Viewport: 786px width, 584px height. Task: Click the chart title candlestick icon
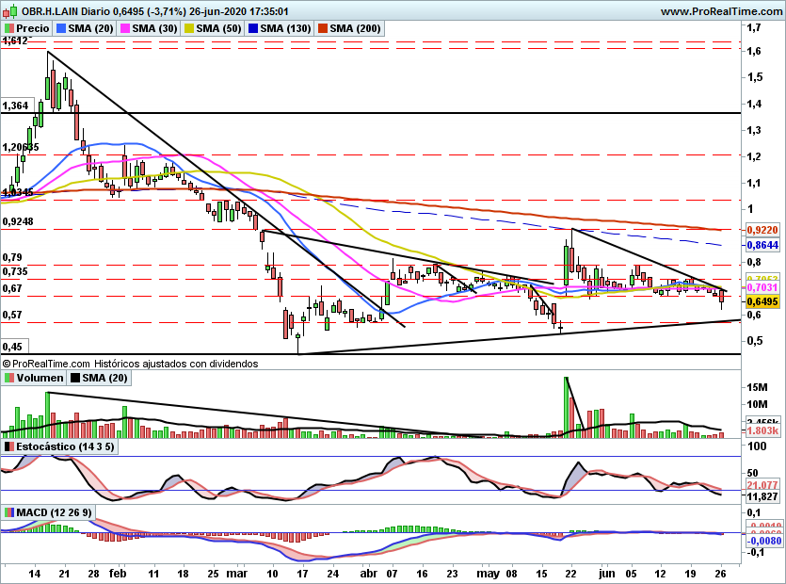click(x=11, y=10)
